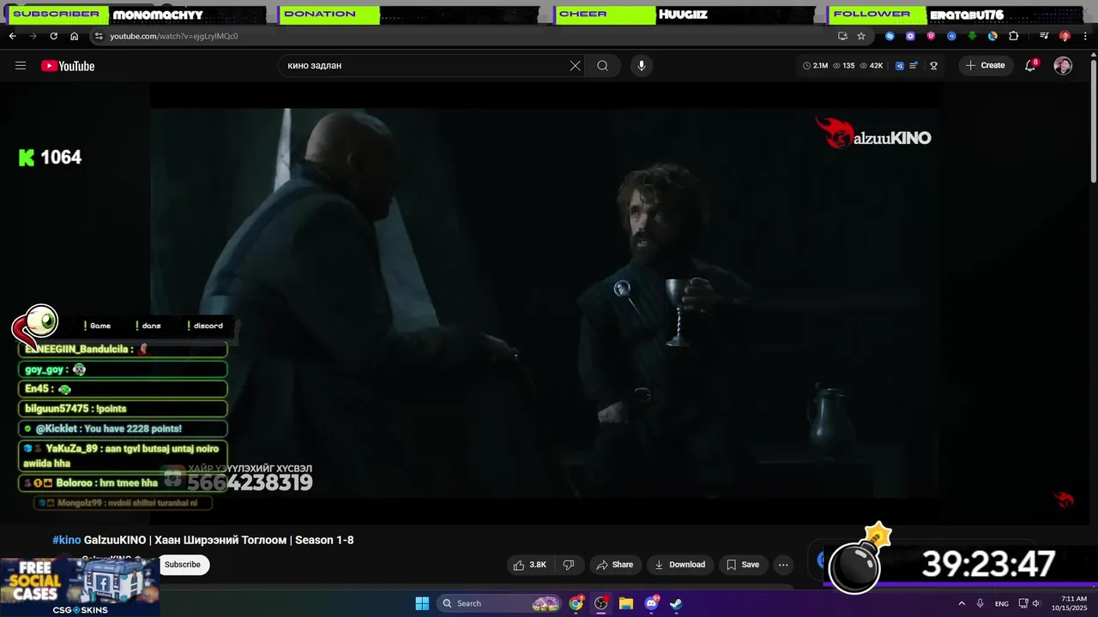Save the video to a playlist
This screenshot has height=617, width=1098.
point(743,565)
